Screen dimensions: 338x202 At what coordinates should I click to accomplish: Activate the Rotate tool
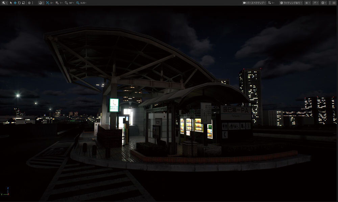19,3
